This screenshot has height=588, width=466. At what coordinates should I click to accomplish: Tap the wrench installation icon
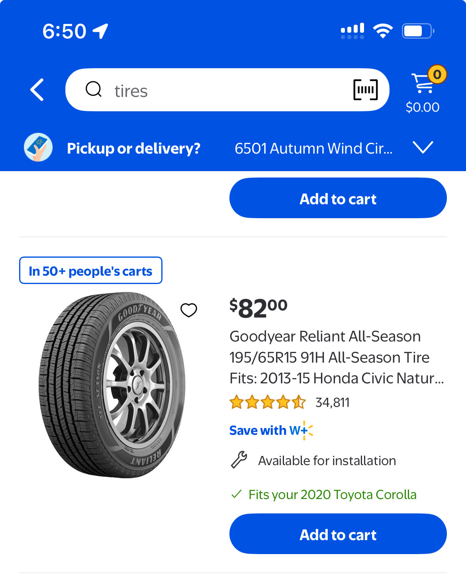(239, 460)
